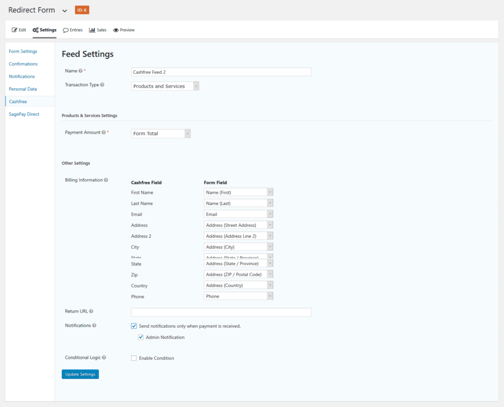This screenshot has height=407, width=504.
Task: Click the help icon beside Conditional Logic
Action: point(104,357)
